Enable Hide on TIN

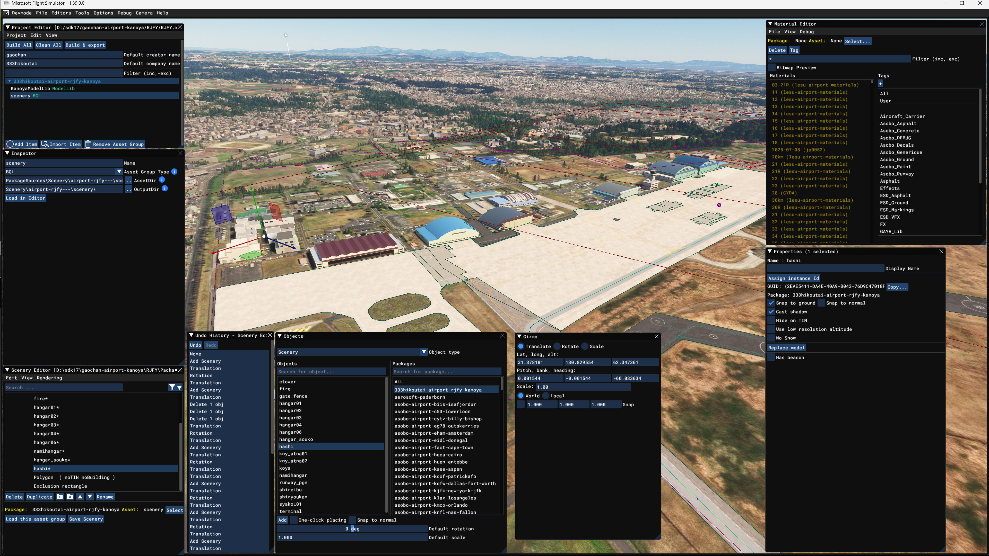tap(771, 321)
